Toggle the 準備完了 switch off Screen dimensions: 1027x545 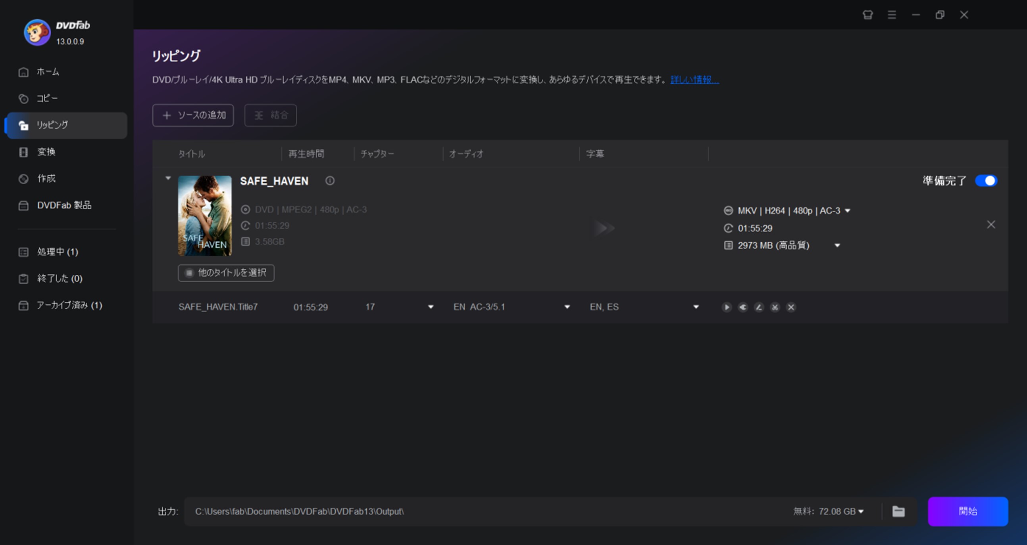tap(986, 181)
